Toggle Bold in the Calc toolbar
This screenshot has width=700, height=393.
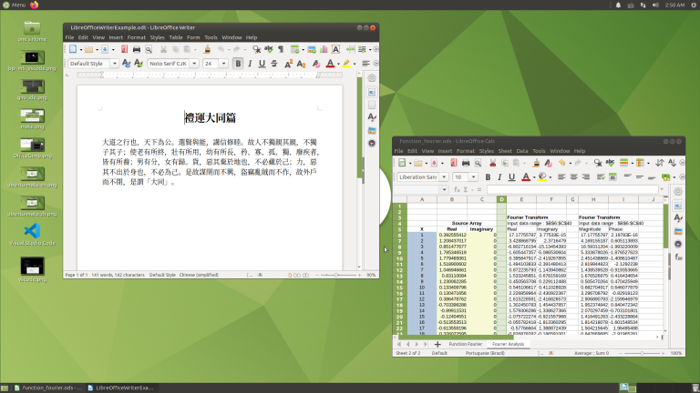click(x=488, y=177)
